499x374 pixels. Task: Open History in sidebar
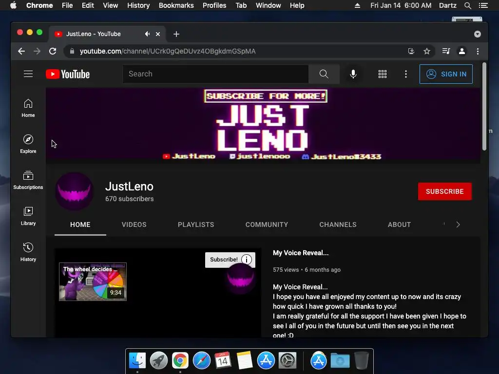(x=28, y=252)
